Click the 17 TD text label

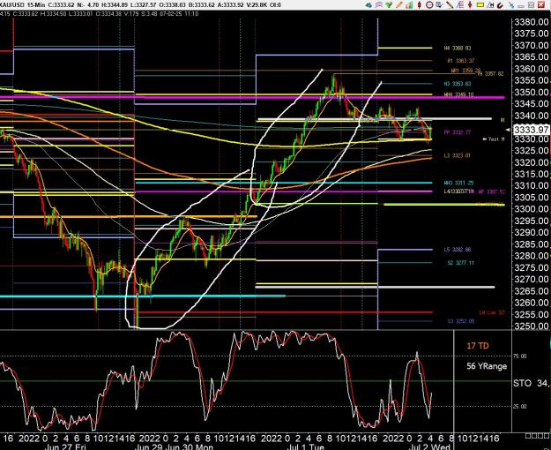[478, 346]
